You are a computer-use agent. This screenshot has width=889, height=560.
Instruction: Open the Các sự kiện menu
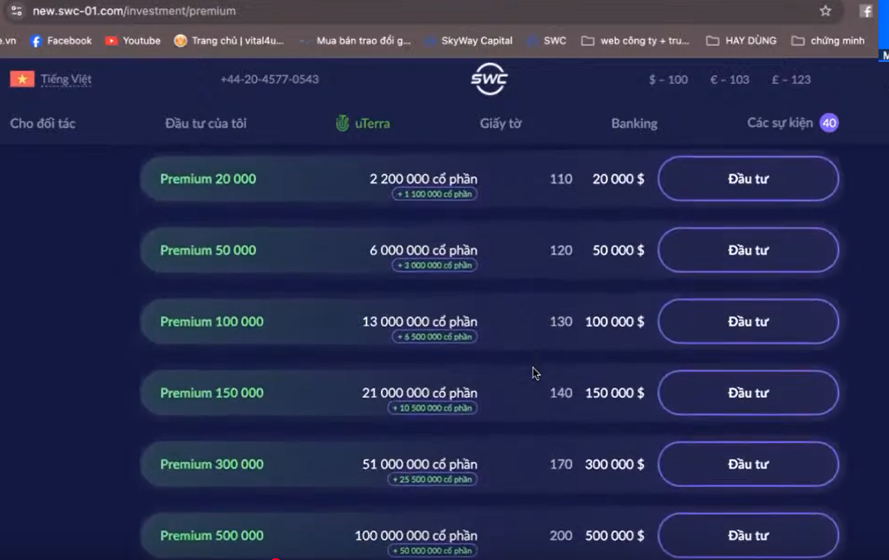coord(779,123)
